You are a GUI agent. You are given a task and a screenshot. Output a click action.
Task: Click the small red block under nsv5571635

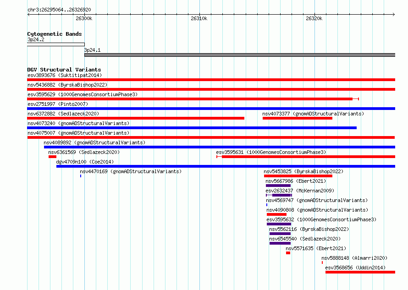coord(288,253)
